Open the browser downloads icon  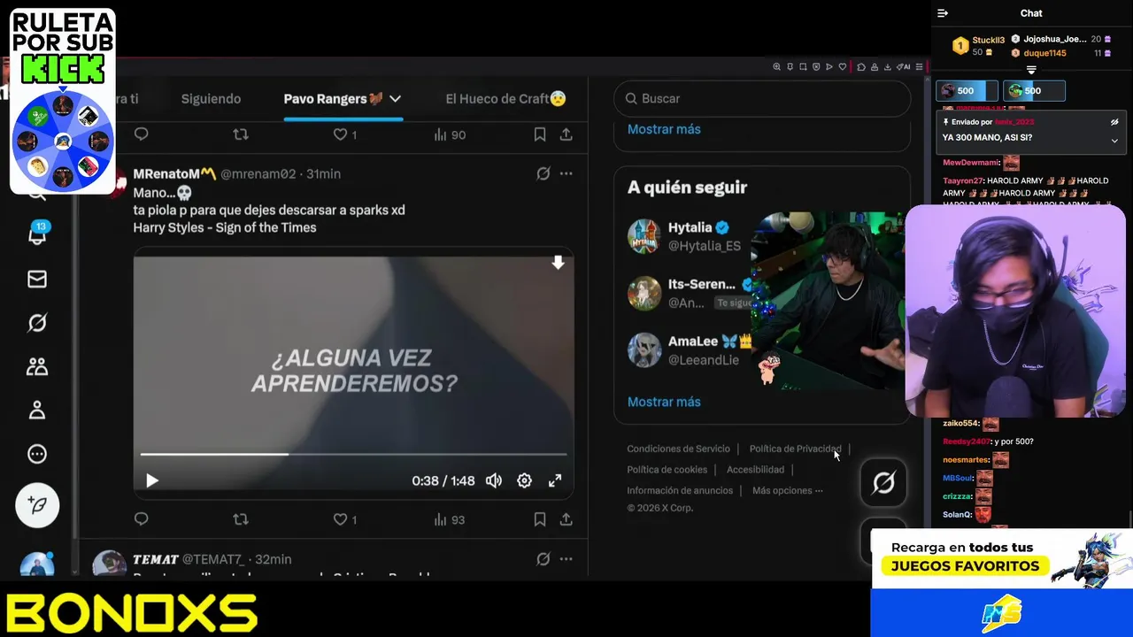click(888, 66)
